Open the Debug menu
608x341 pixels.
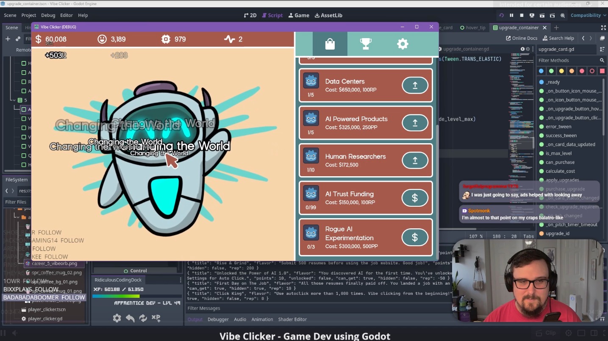point(48,15)
